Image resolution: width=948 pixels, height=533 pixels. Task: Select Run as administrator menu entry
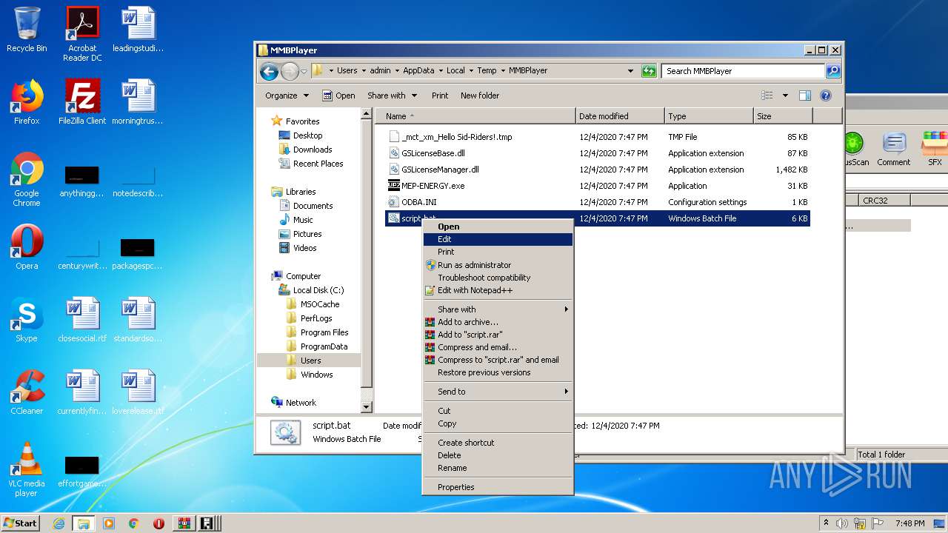coord(498,265)
